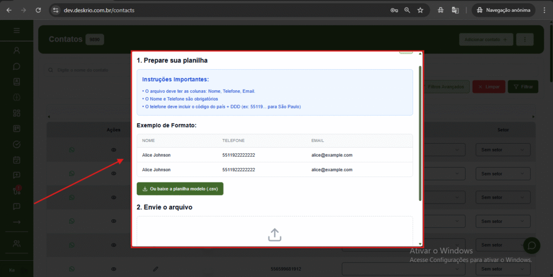
Task: Open the three-dot options menu beside Adicionar contato
Action: [x=524, y=39]
